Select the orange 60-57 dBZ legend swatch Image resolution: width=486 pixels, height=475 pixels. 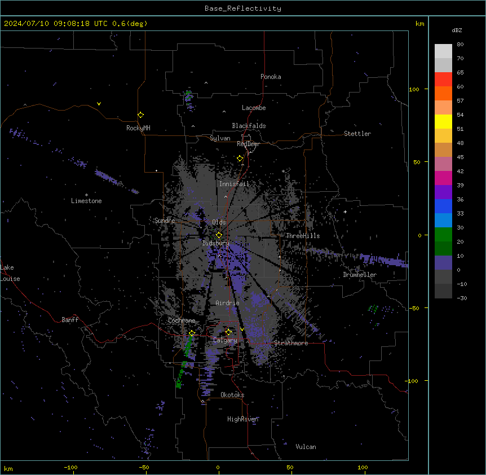coord(443,93)
